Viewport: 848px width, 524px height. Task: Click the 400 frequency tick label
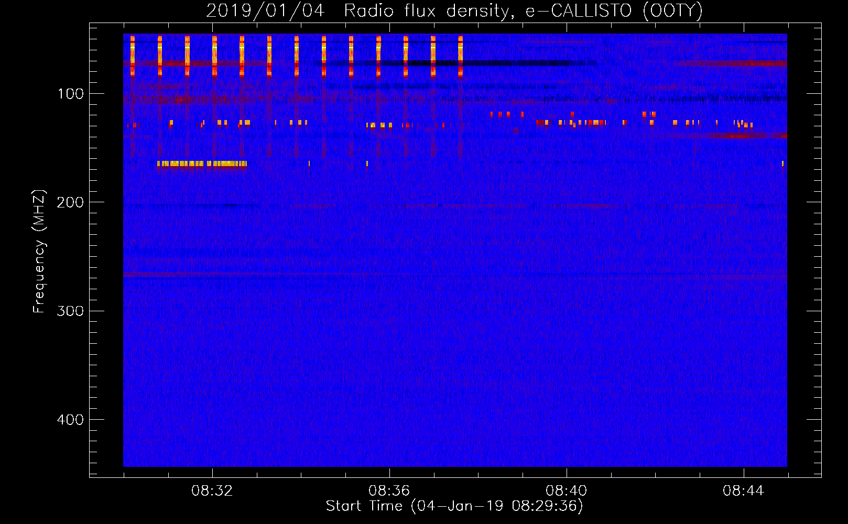click(71, 419)
